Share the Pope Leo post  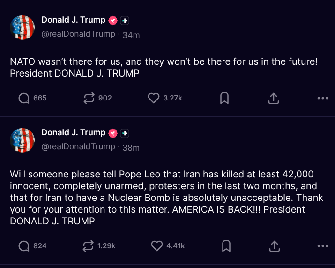tap(274, 245)
